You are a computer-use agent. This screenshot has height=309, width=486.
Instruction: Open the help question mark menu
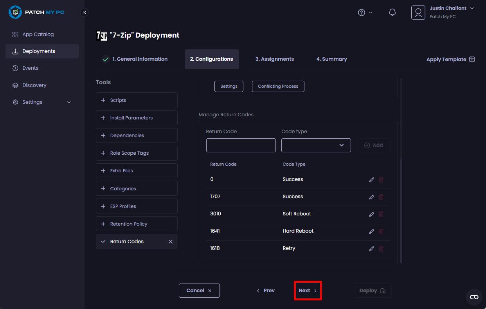(365, 13)
